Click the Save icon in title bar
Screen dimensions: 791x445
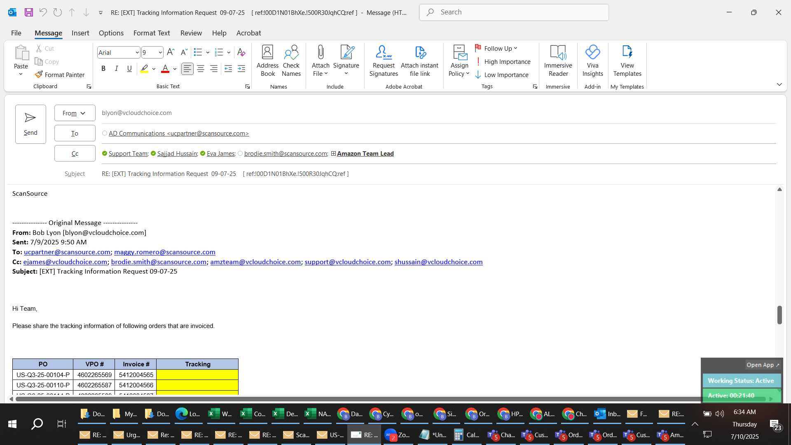[28, 12]
